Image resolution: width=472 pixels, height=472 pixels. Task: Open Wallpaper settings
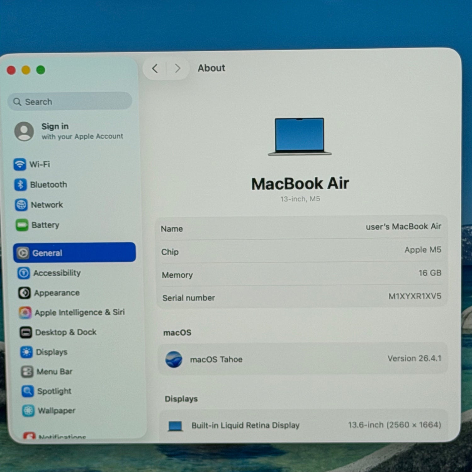pos(80,411)
